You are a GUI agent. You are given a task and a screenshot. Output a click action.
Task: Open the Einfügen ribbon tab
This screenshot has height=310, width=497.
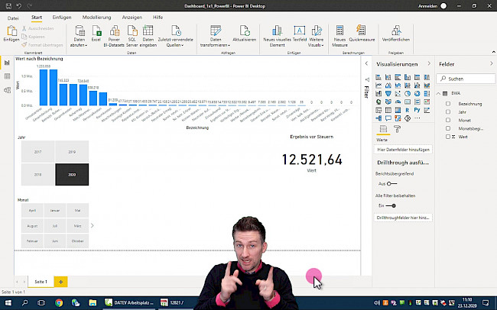point(63,16)
